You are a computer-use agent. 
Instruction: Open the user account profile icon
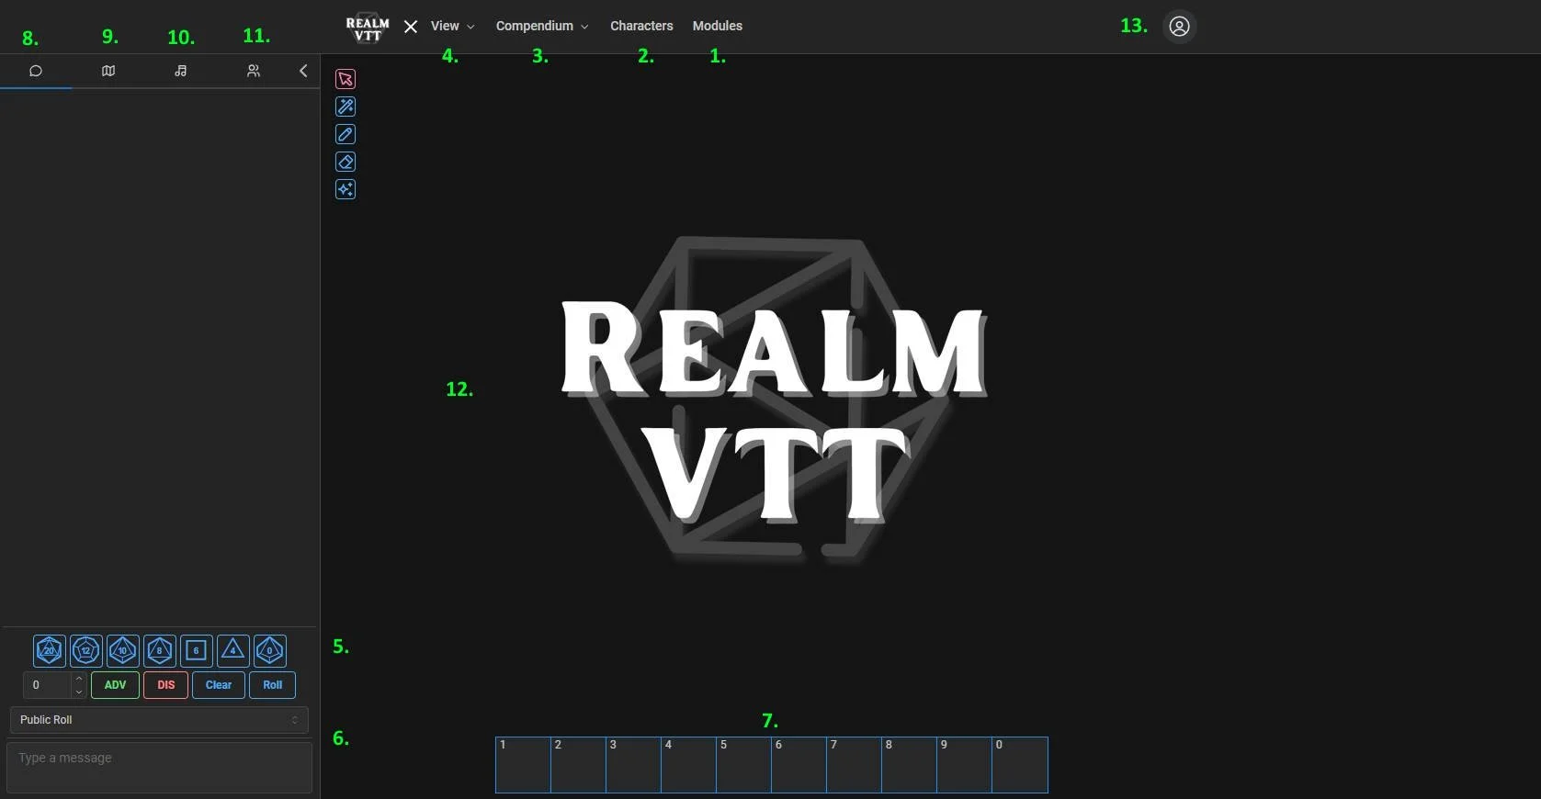(1179, 27)
